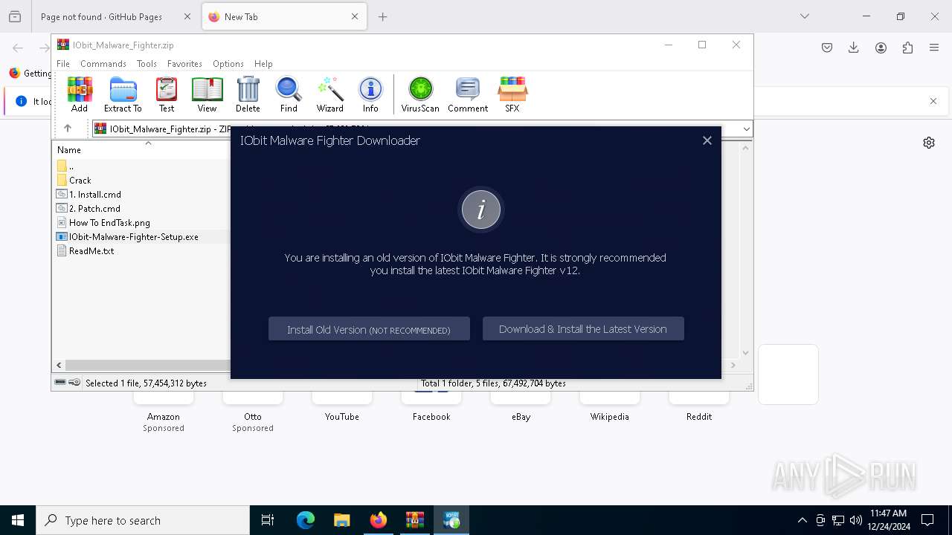This screenshot has height=535, width=952.
Task: Open Microsoft Edge from taskbar
Action: (306, 520)
